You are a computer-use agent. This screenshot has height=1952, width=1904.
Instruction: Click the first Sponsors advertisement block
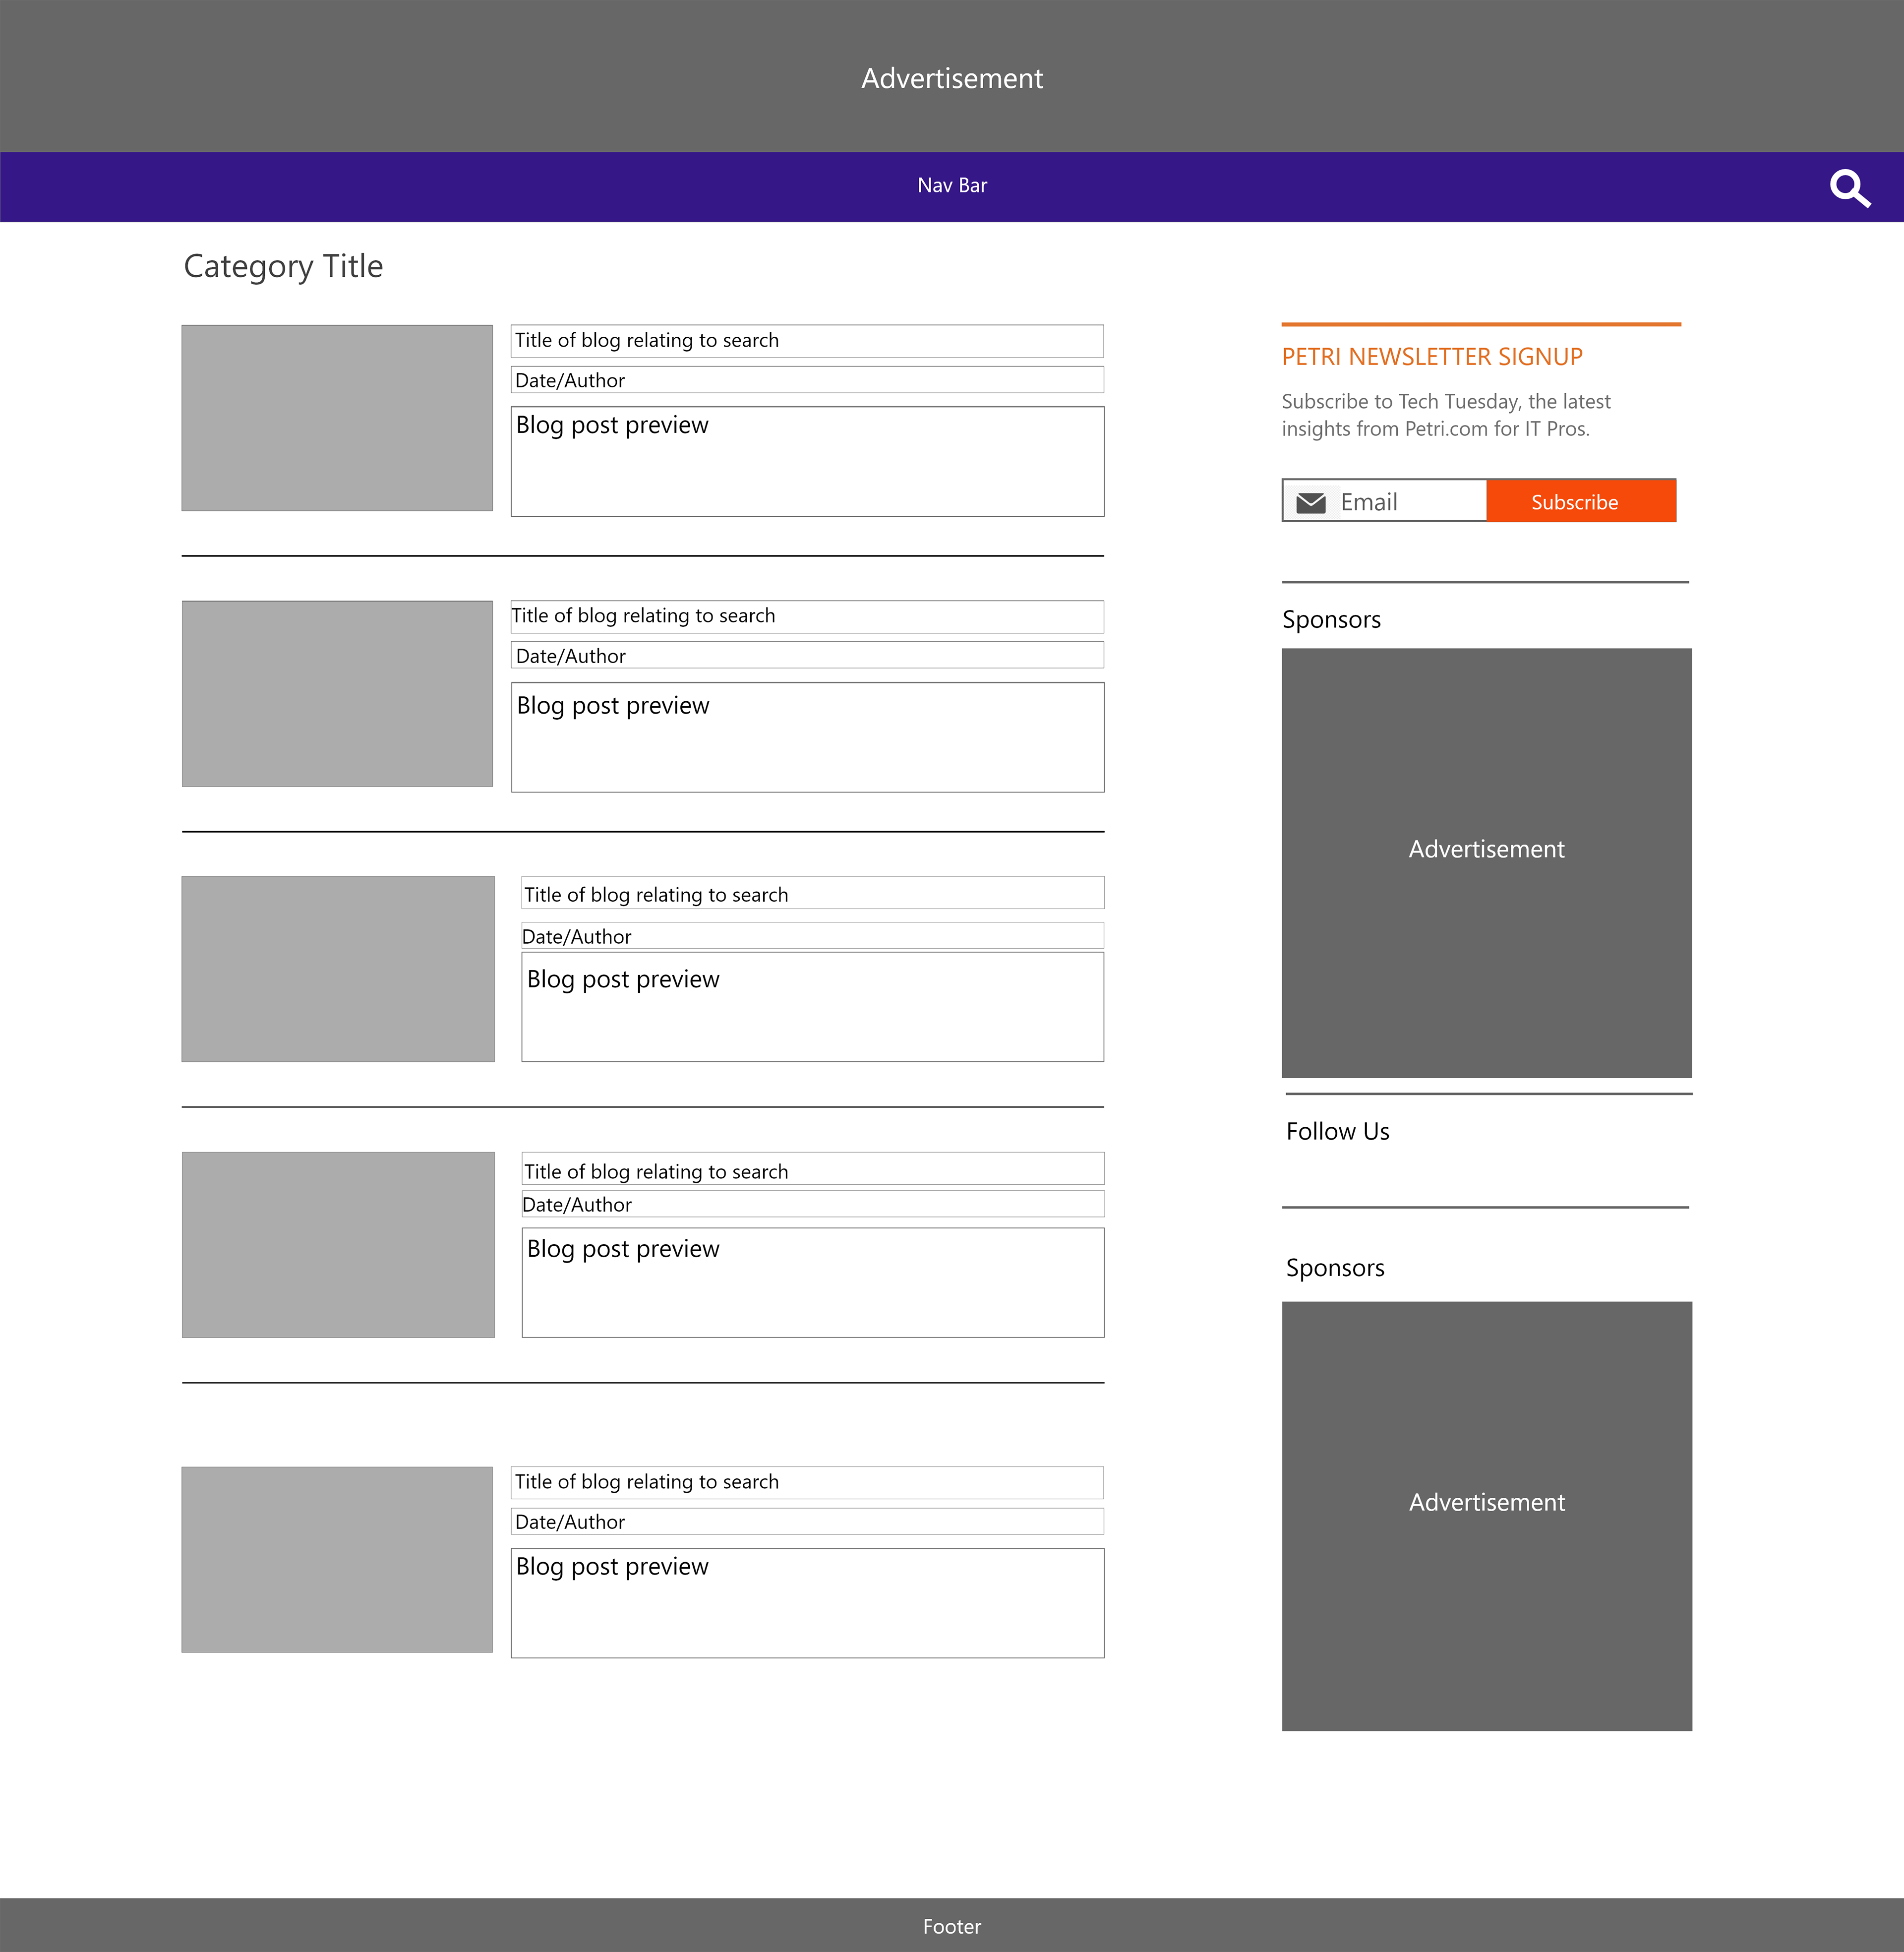1486,862
